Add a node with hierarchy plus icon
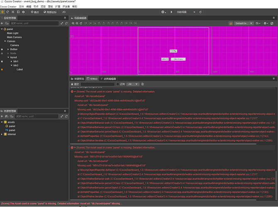 (2, 23)
